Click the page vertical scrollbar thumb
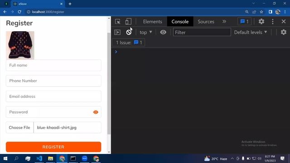 tap(109, 83)
